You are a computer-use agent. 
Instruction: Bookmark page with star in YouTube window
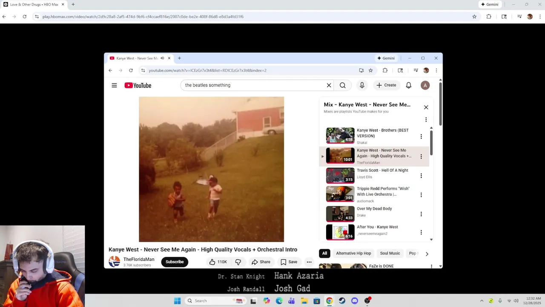(x=370, y=70)
